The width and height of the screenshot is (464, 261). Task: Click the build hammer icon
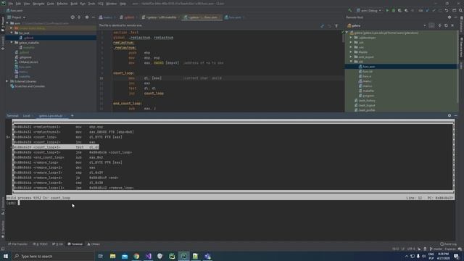click(x=350, y=10)
